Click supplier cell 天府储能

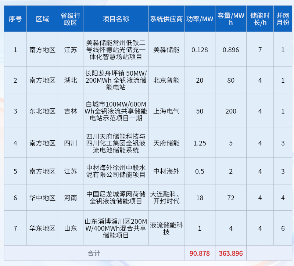click(x=166, y=143)
